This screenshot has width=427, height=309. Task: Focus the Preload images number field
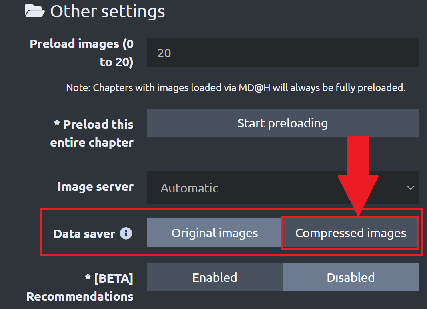point(282,53)
